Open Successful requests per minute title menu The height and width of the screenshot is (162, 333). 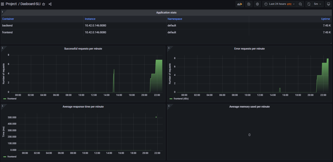(83, 49)
